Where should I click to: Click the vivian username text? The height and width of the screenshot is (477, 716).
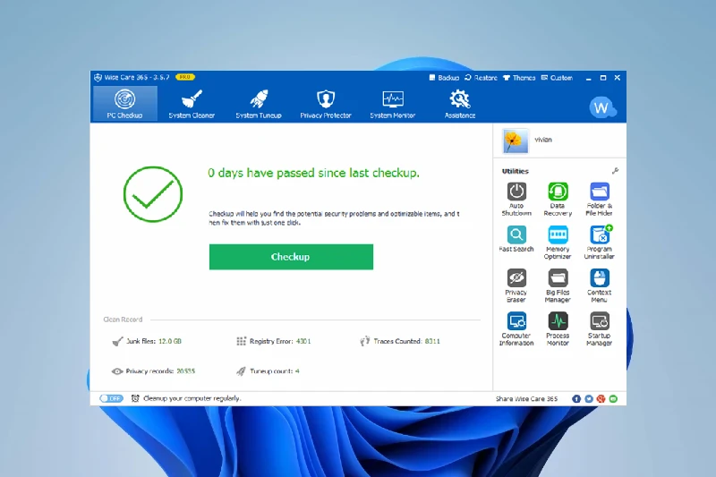coord(543,140)
